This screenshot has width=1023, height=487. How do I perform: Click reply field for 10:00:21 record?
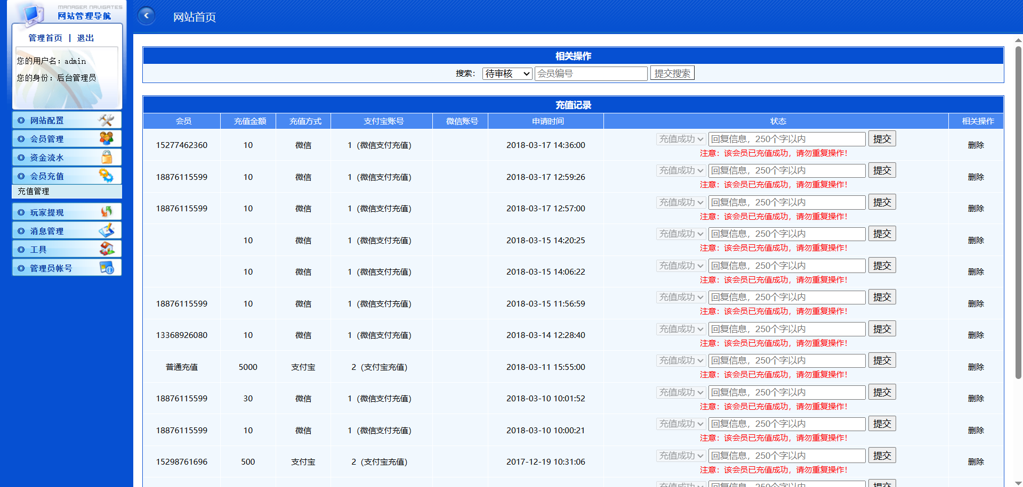point(787,424)
